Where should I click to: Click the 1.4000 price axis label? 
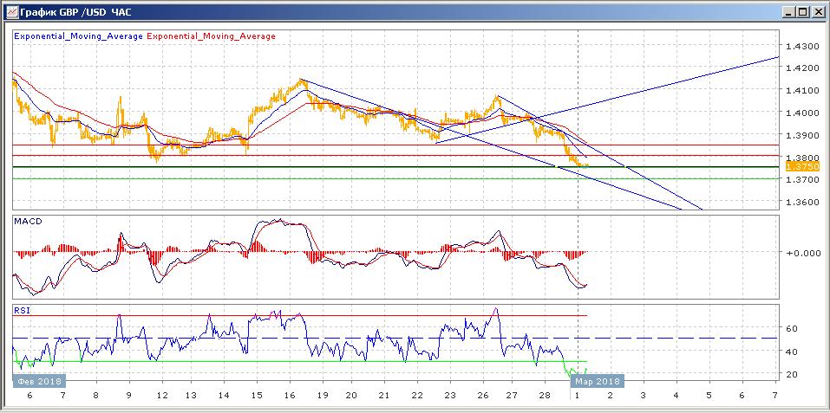click(801, 113)
